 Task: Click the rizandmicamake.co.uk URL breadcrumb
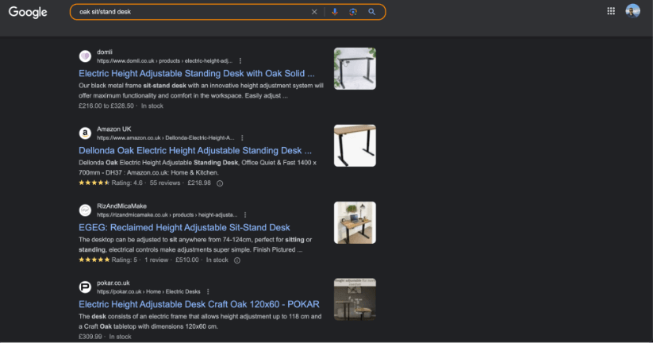[x=167, y=215]
